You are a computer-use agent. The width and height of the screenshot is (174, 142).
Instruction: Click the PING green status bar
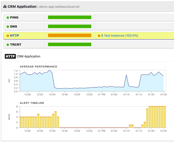pyautogui.click(x=70, y=17)
